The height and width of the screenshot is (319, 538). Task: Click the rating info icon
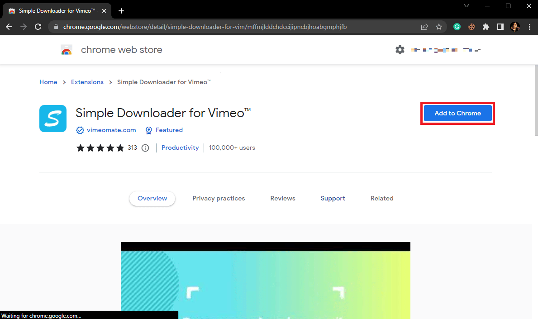pyautogui.click(x=146, y=148)
